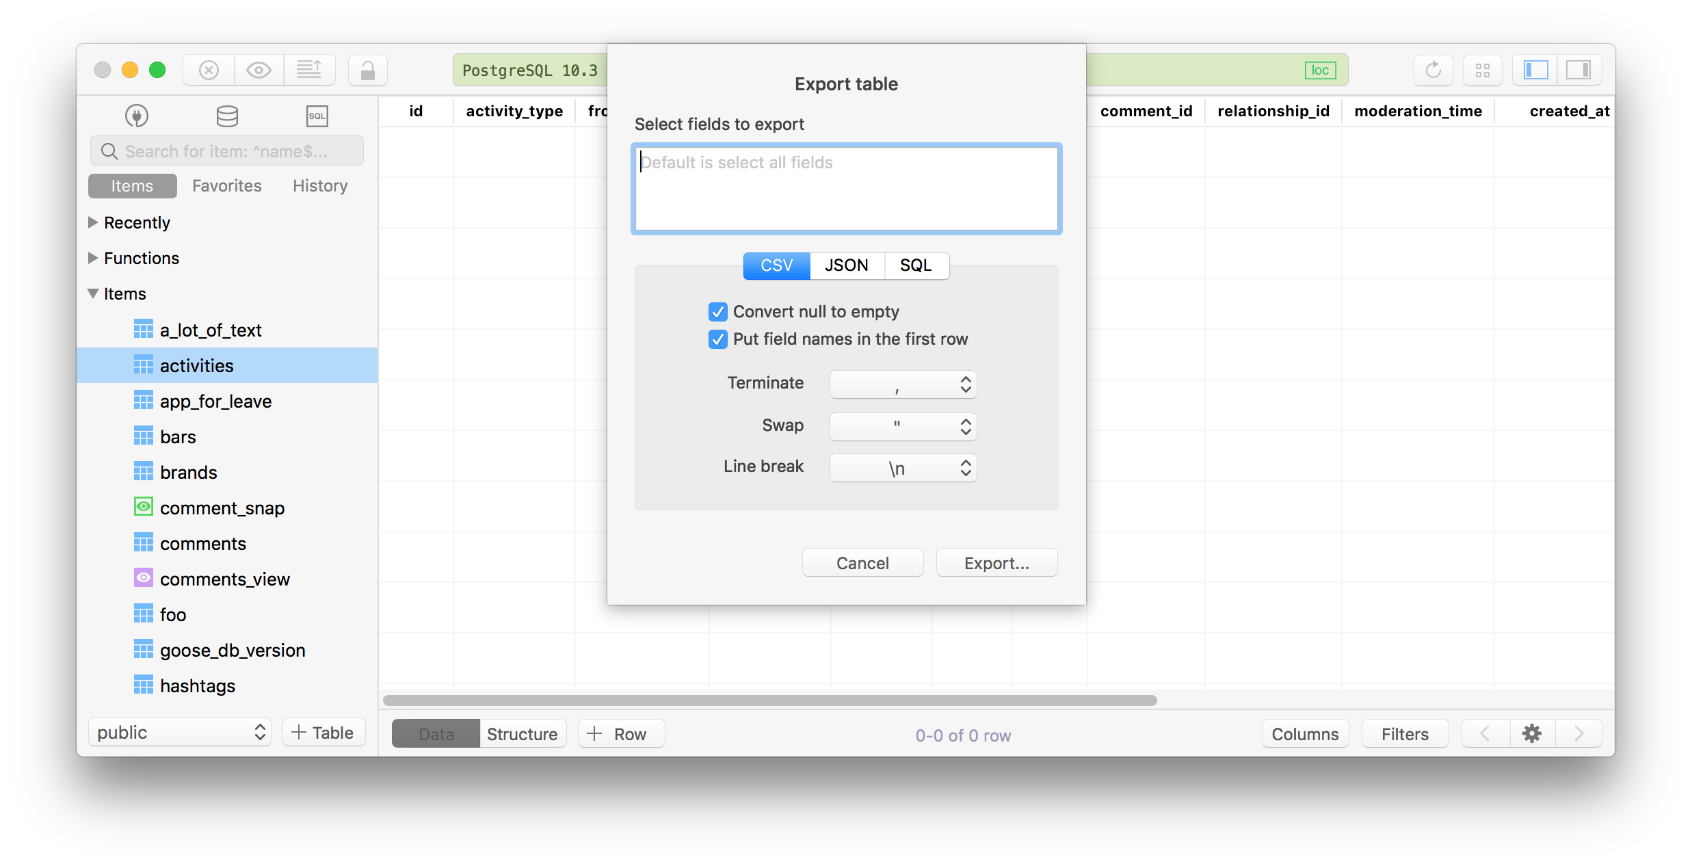The width and height of the screenshot is (1692, 866).
Task: Toggle Convert null to empty checkbox
Action: pyautogui.click(x=719, y=311)
